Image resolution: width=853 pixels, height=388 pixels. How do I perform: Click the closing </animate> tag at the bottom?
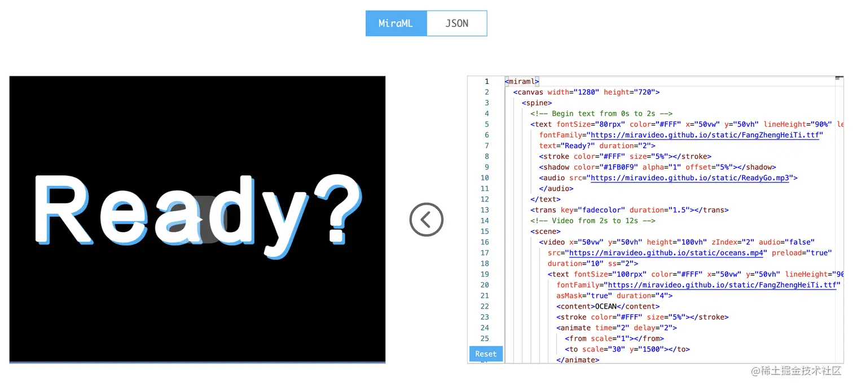pyautogui.click(x=578, y=360)
